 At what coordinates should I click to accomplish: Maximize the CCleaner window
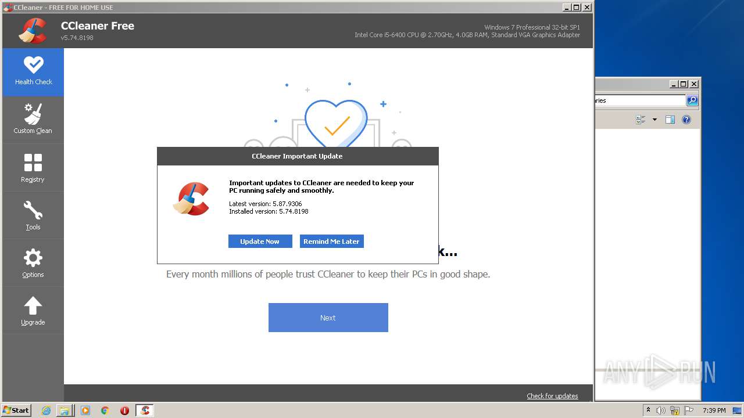(x=577, y=8)
